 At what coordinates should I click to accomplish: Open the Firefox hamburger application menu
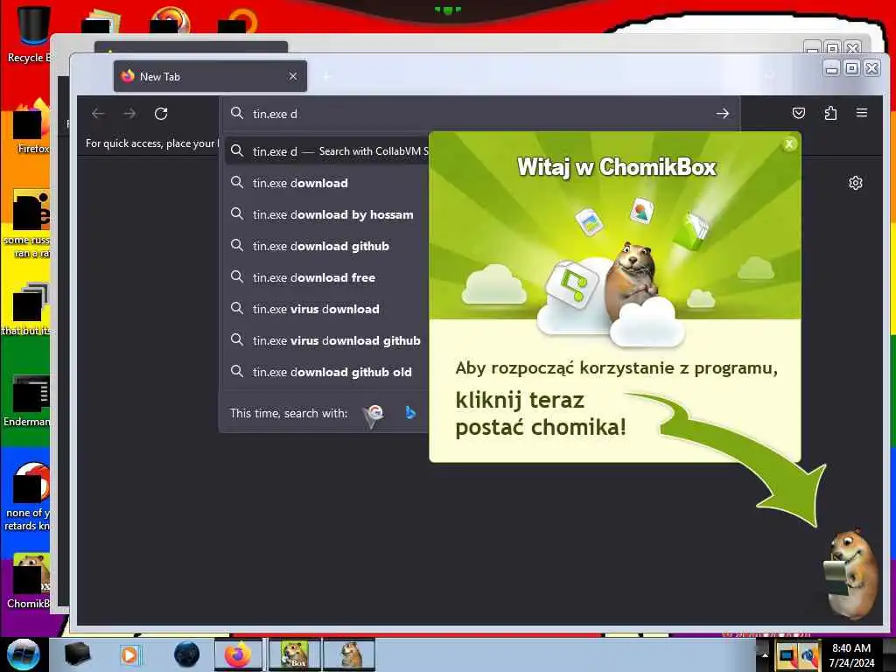coord(862,113)
